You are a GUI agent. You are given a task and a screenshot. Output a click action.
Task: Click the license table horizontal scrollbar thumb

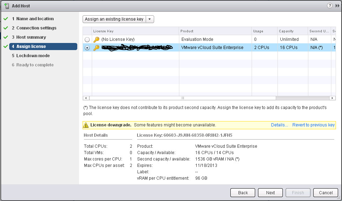point(183,98)
